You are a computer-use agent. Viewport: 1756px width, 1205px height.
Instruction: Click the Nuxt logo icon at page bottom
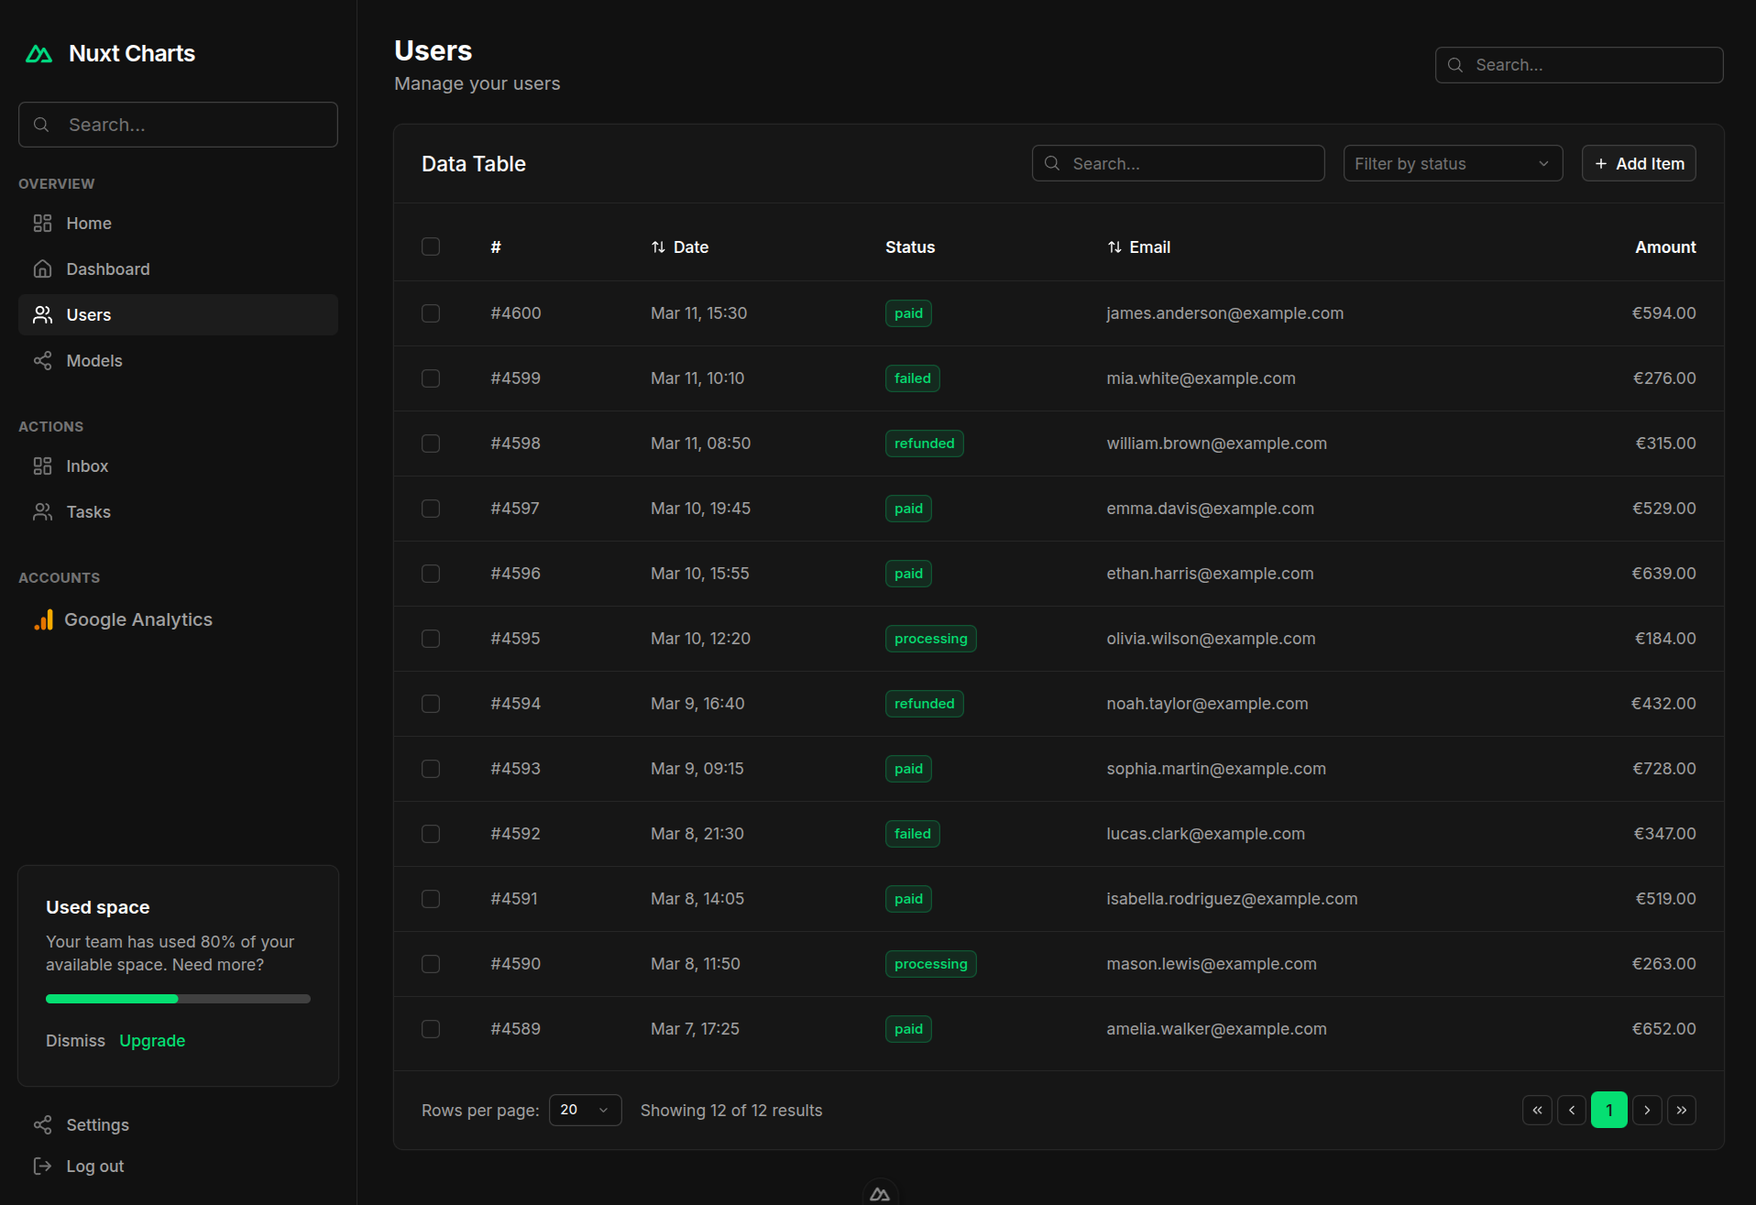[880, 1194]
